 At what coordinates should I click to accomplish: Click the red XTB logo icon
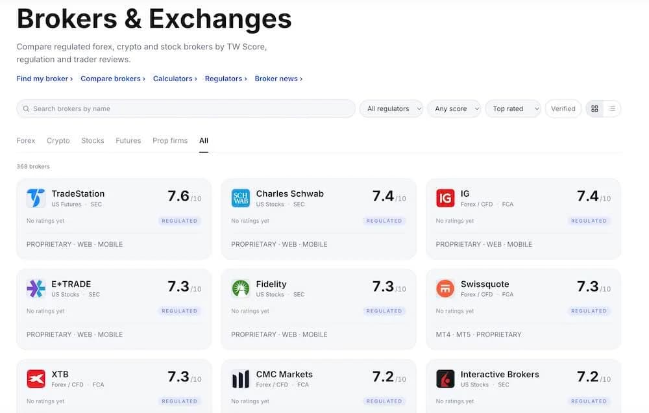click(x=36, y=379)
